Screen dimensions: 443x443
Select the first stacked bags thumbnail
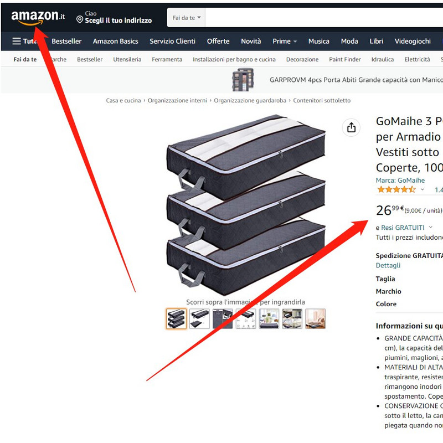coord(176,319)
